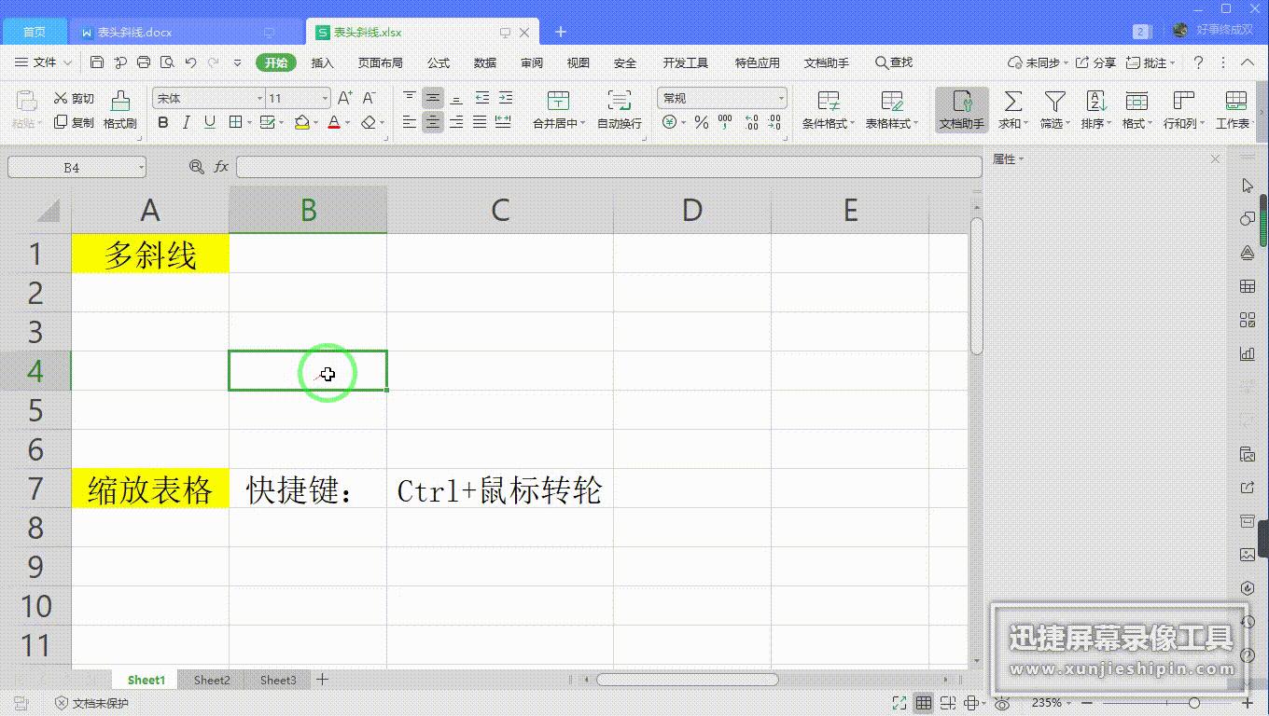1269x716 pixels.
Task: Click the eye reading-view icon in status bar
Action: coord(1003,703)
